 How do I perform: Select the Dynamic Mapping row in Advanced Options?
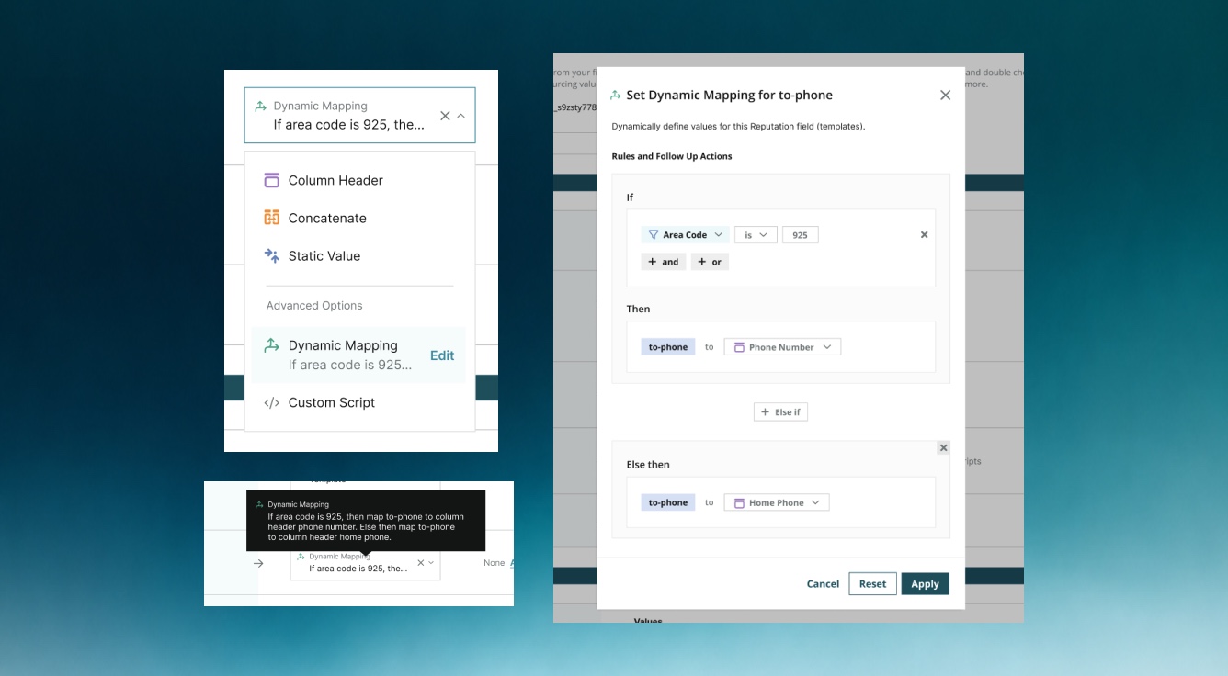pos(358,355)
